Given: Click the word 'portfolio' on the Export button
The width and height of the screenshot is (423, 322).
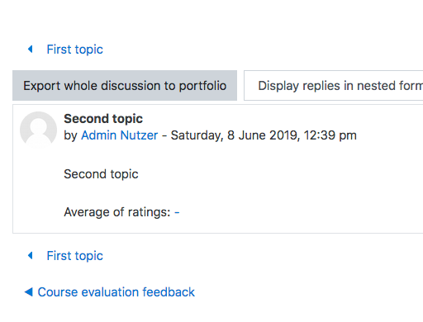Looking at the screenshot, I should coord(202,86).
